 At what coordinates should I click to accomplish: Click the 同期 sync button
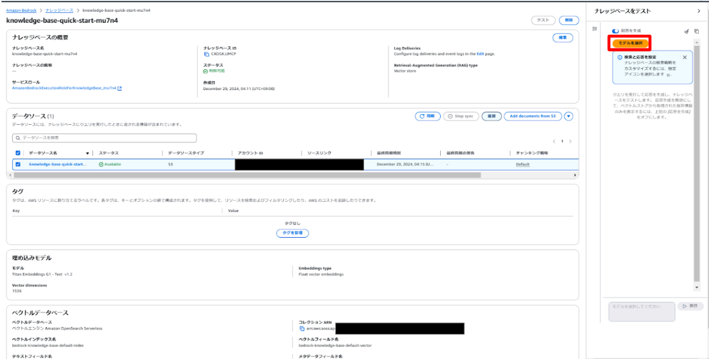(x=427, y=116)
